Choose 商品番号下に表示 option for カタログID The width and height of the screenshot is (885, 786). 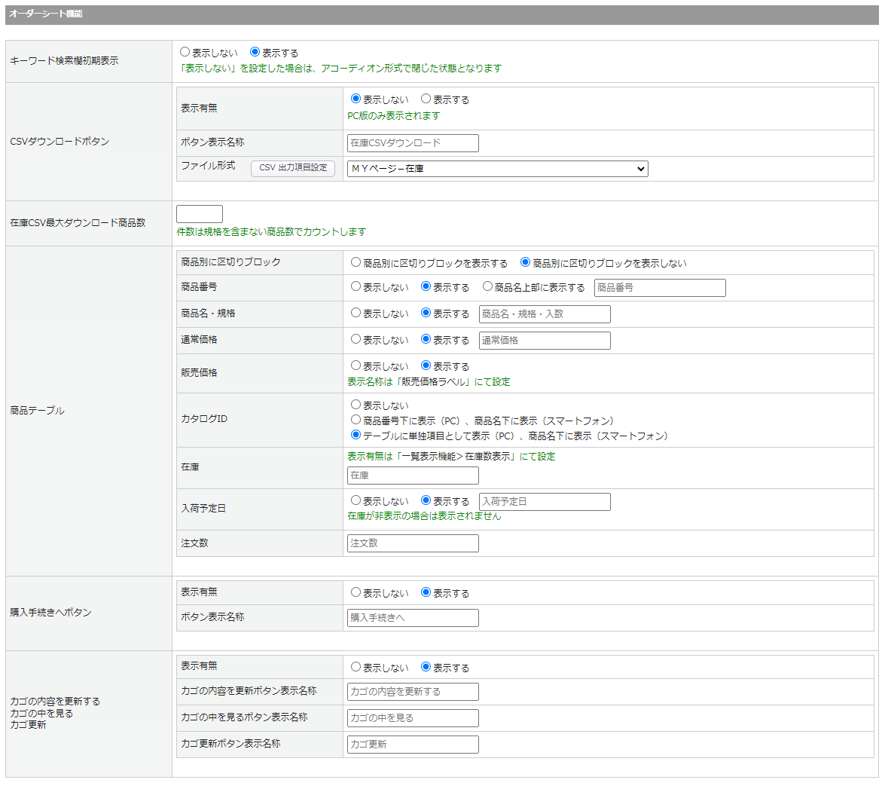[x=356, y=420]
